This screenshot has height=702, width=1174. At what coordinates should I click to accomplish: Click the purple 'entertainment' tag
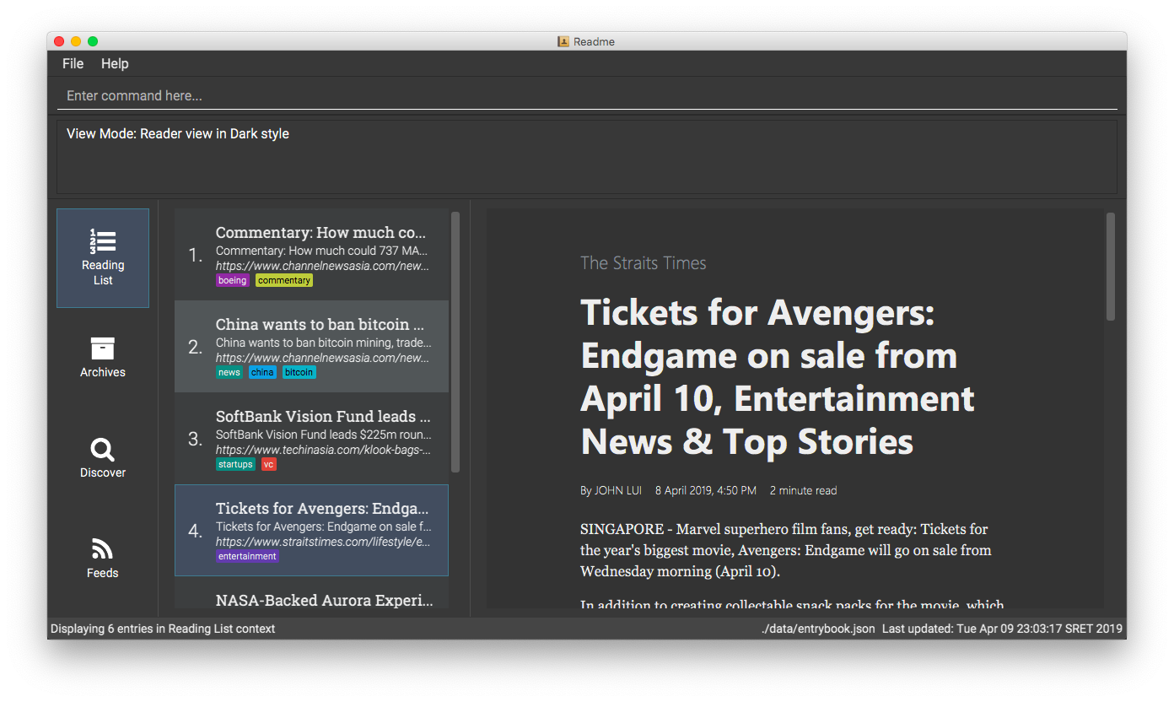pyautogui.click(x=247, y=556)
